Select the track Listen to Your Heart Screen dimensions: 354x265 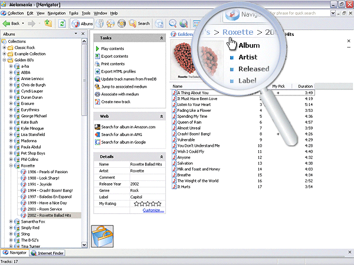pos(195,104)
